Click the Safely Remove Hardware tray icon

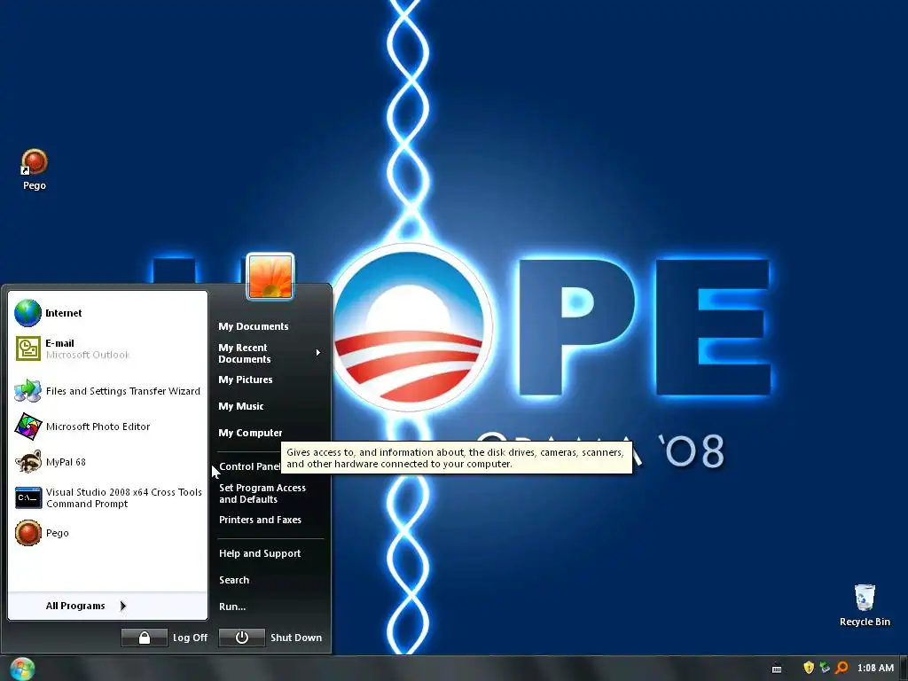(825, 668)
